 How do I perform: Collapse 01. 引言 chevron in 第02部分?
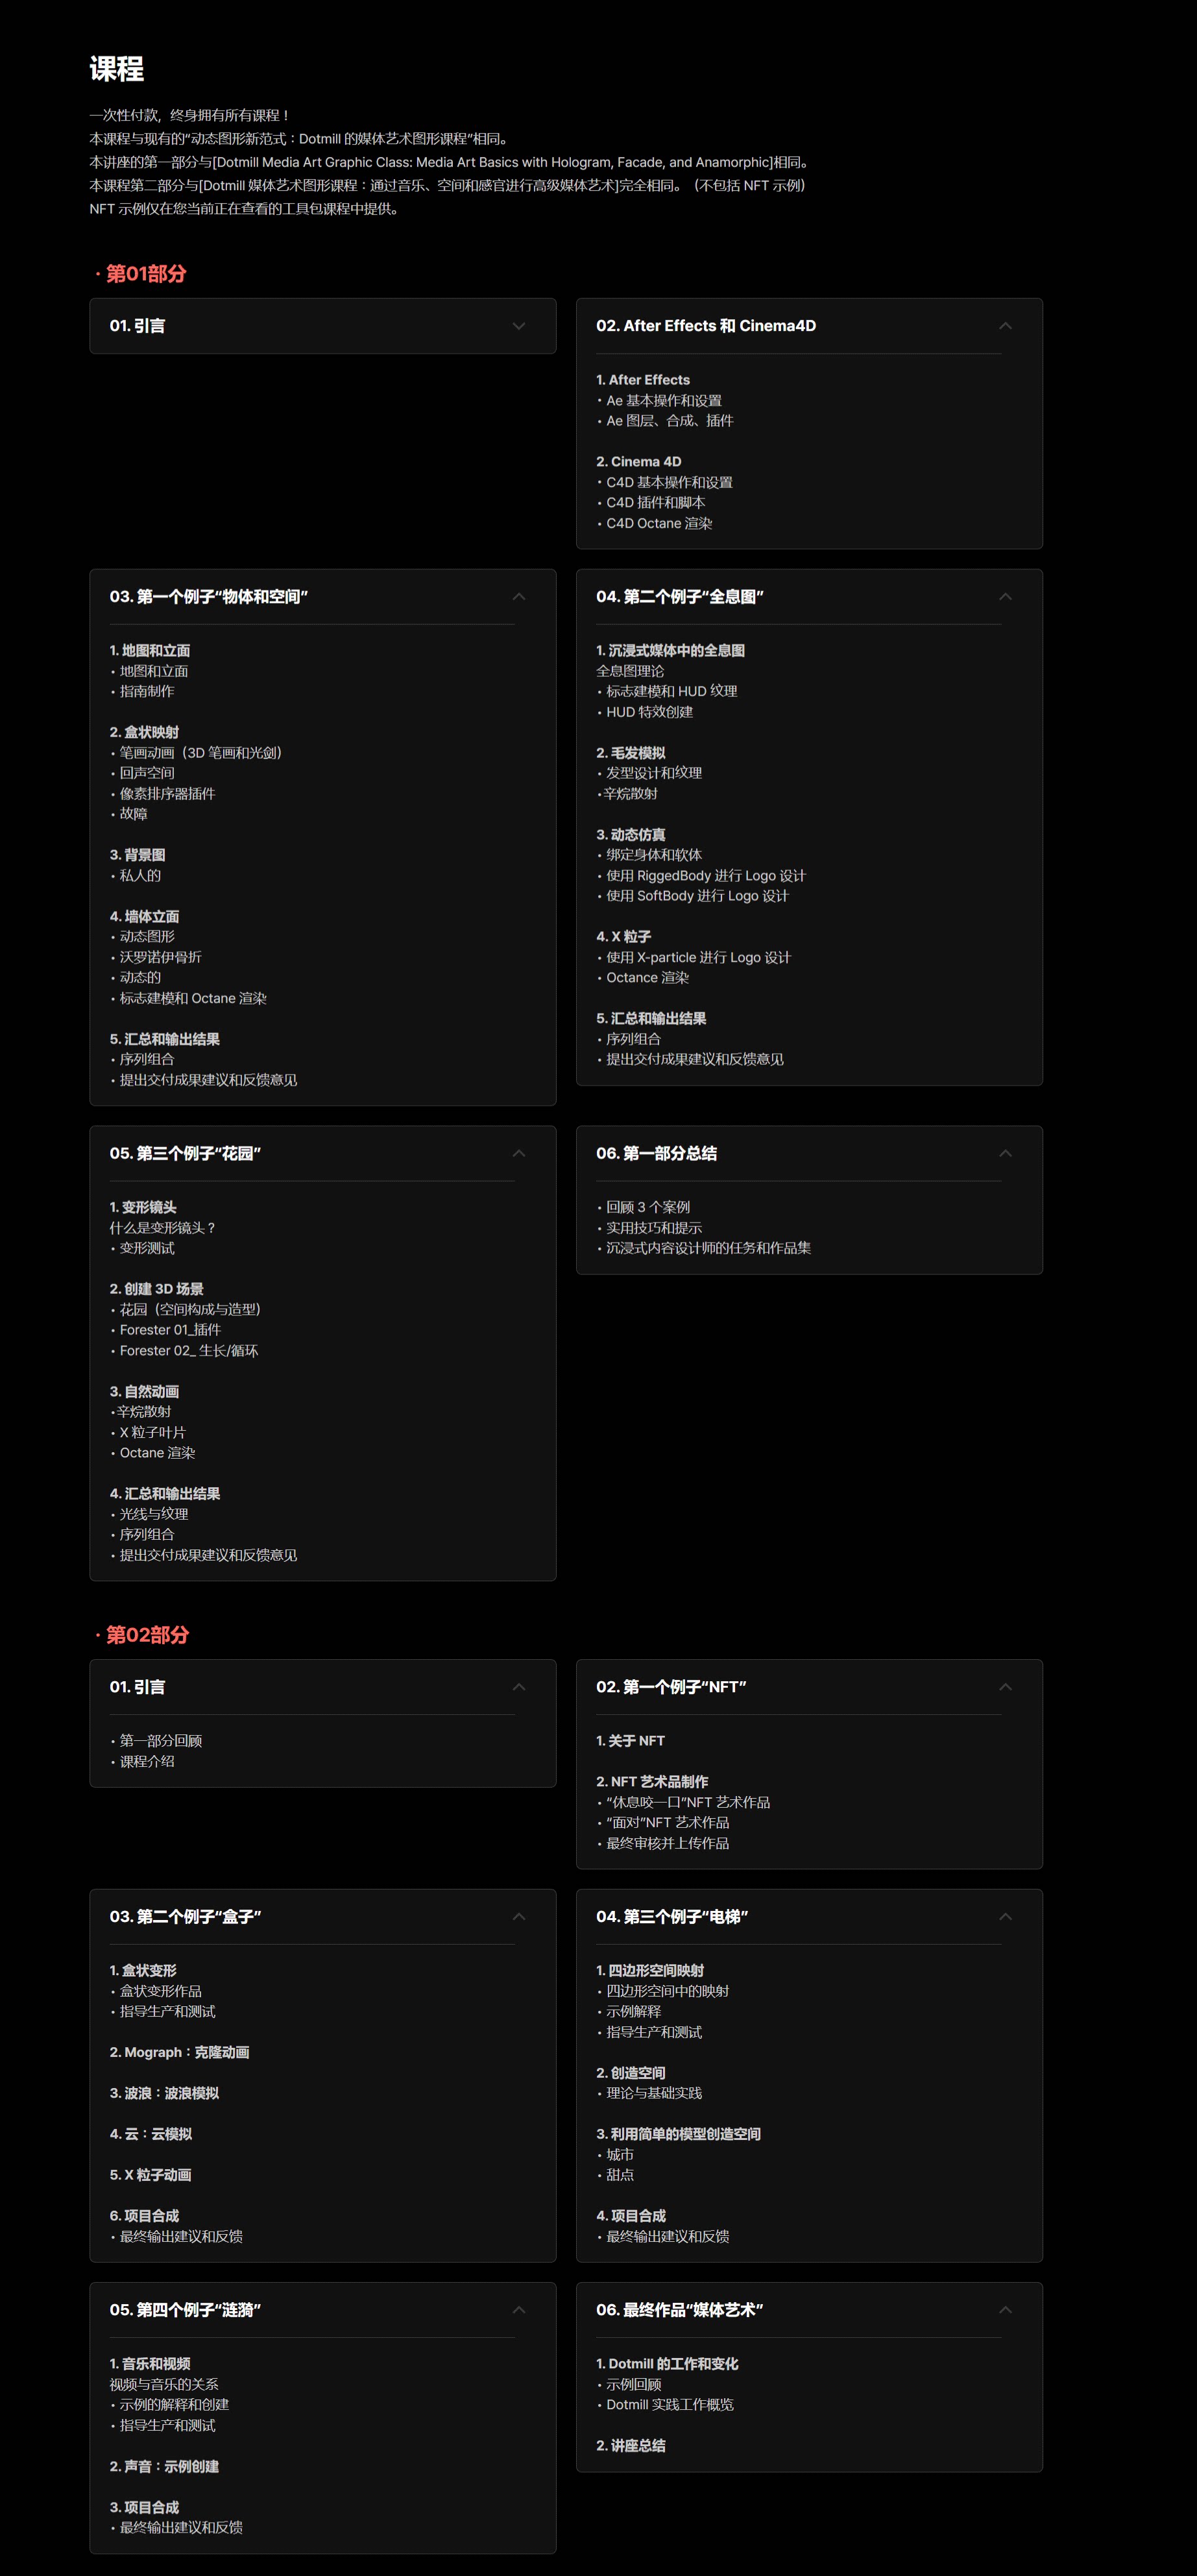518,1687
